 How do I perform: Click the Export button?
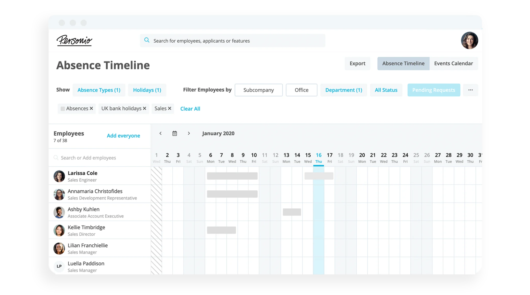(x=357, y=63)
